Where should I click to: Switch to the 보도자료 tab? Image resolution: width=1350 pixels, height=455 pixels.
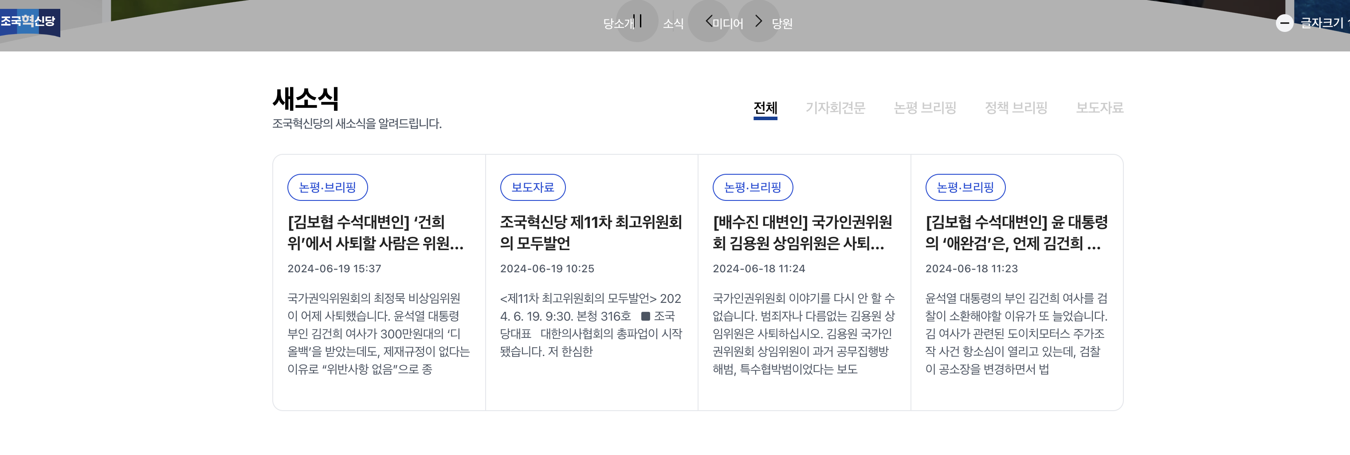(1099, 108)
